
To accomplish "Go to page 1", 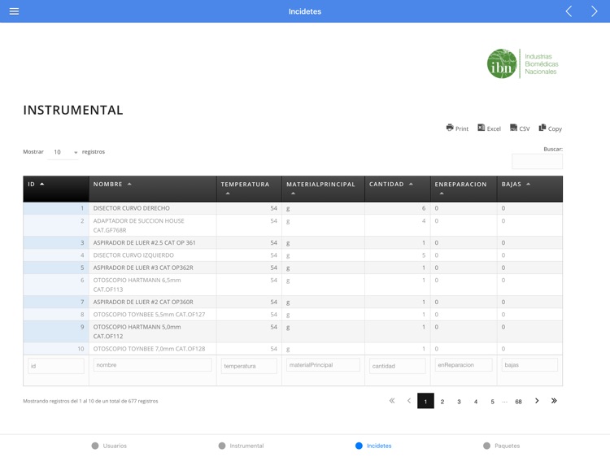I will (x=425, y=401).
